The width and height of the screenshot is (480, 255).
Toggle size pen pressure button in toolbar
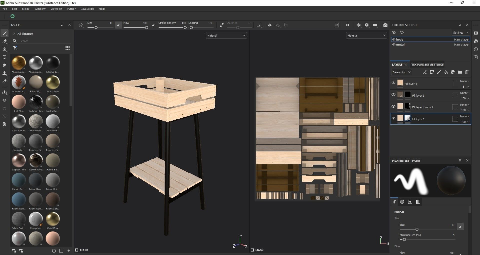(x=118, y=25)
